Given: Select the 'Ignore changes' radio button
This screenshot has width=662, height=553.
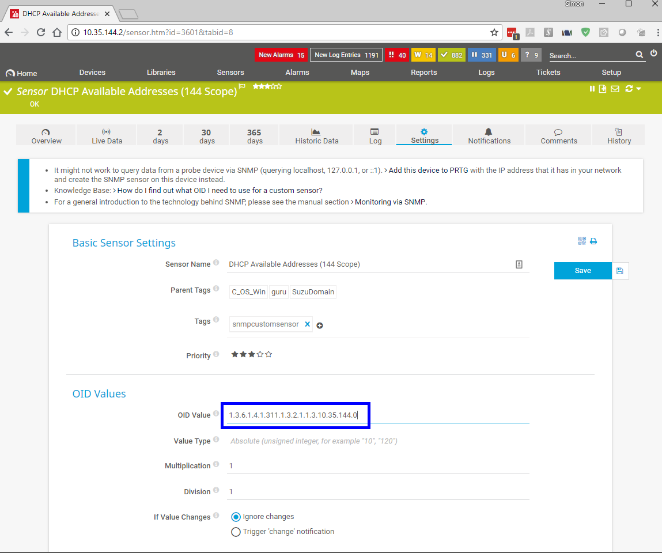Looking at the screenshot, I should (x=236, y=517).
